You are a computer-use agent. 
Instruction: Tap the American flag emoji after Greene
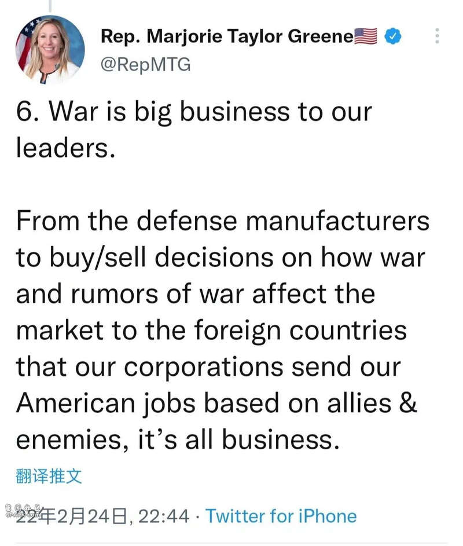click(x=366, y=36)
